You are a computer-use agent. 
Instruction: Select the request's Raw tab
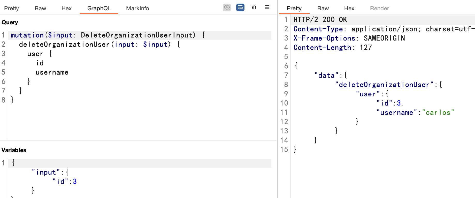(x=40, y=9)
